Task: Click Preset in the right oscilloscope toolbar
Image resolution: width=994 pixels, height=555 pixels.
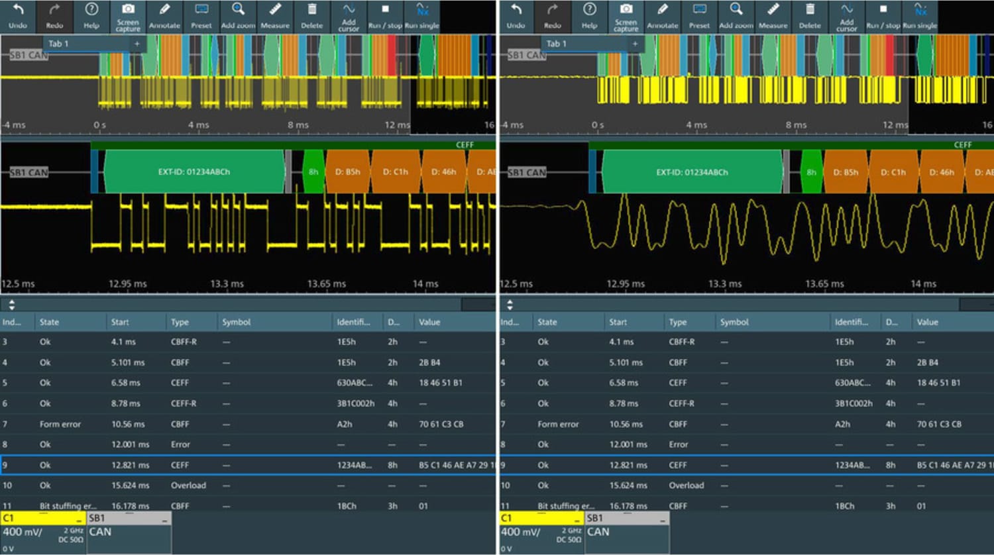Action: tap(700, 17)
